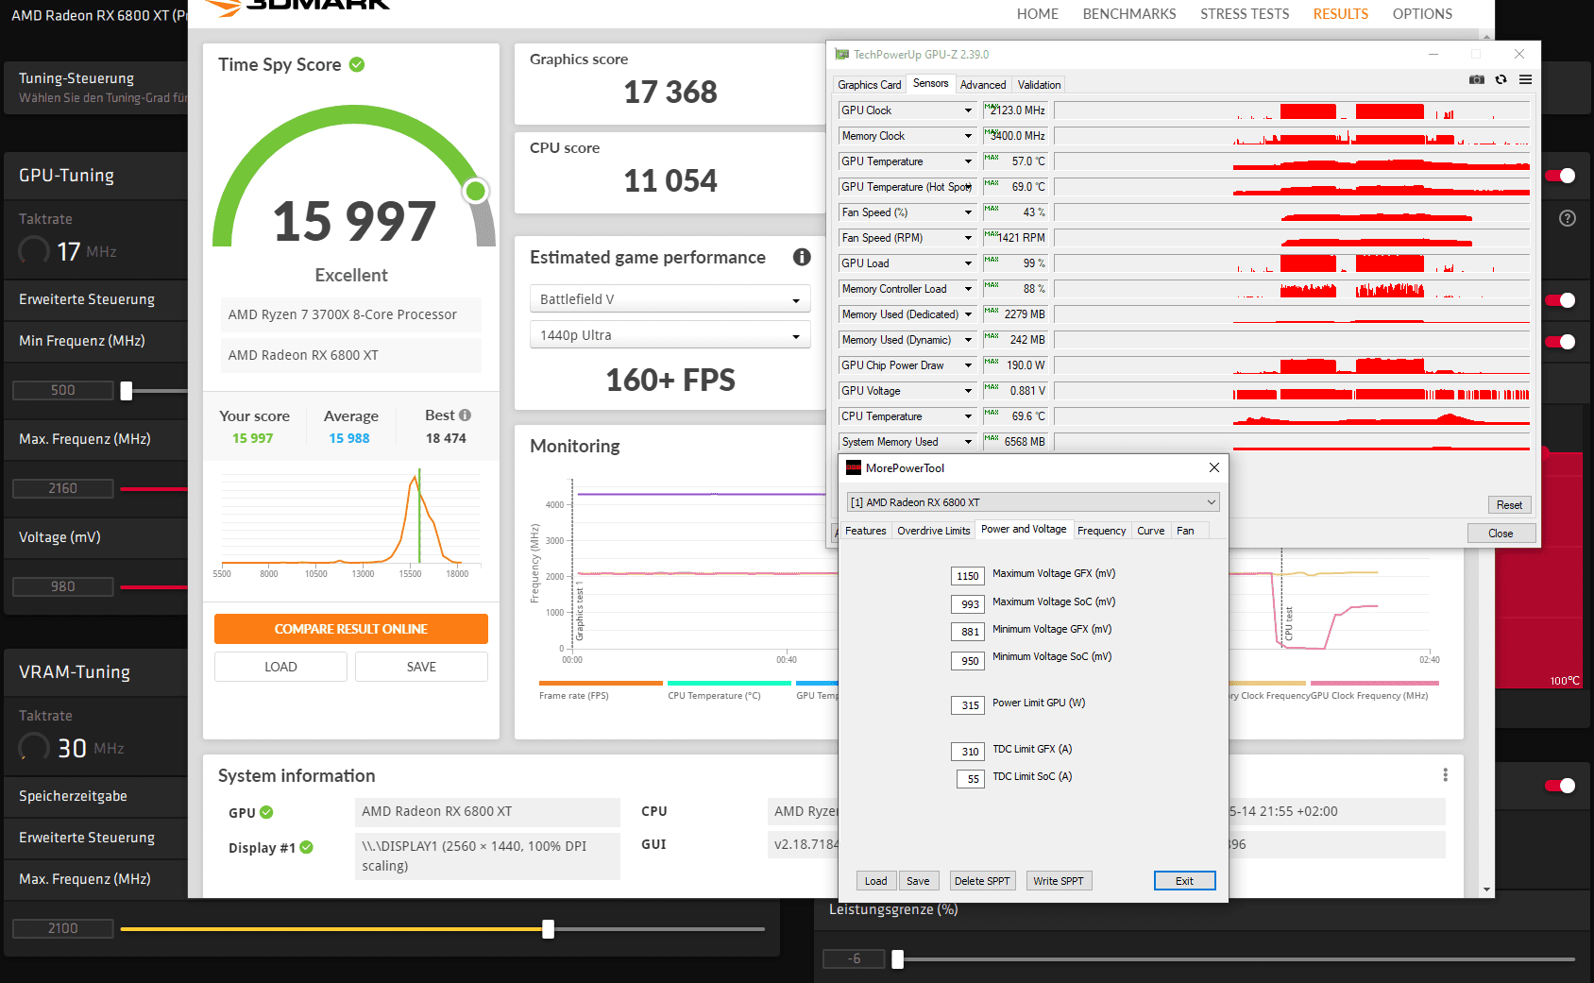The height and width of the screenshot is (983, 1594).
Task: Click the Radeon question mark help icon
Action: pos(1568,218)
